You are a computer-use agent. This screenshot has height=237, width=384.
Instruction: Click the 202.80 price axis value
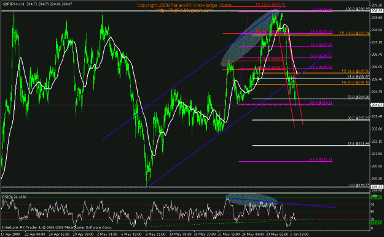tap(377, 129)
